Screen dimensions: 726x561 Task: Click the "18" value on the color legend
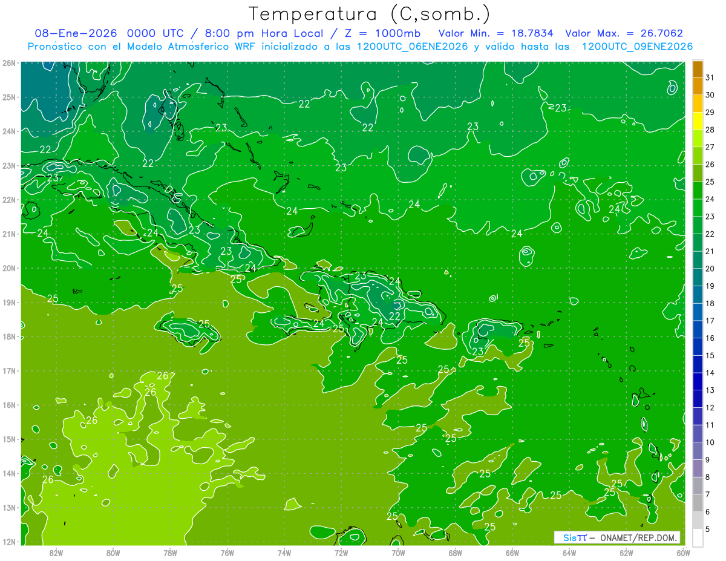coord(710,303)
